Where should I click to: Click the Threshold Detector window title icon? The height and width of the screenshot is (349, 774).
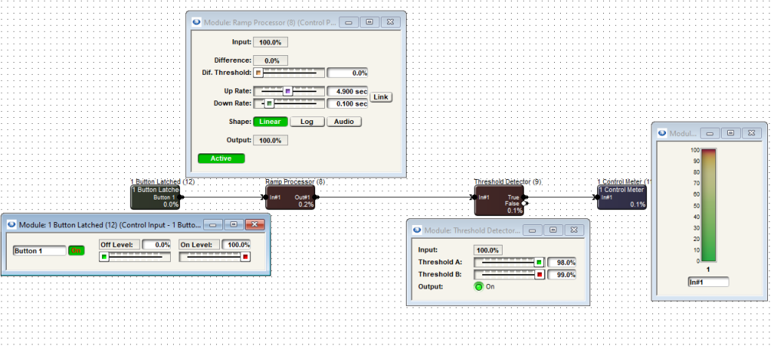pyautogui.click(x=417, y=230)
